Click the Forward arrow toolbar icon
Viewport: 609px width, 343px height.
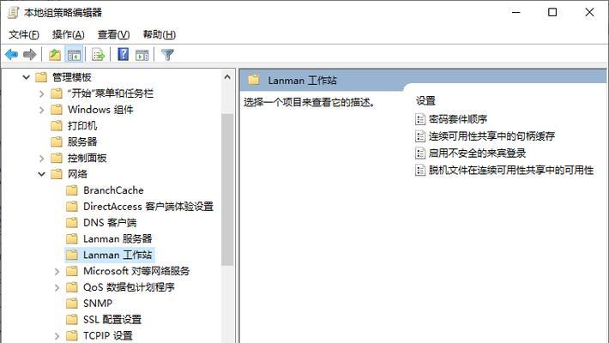pyautogui.click(x=29, y=55)
